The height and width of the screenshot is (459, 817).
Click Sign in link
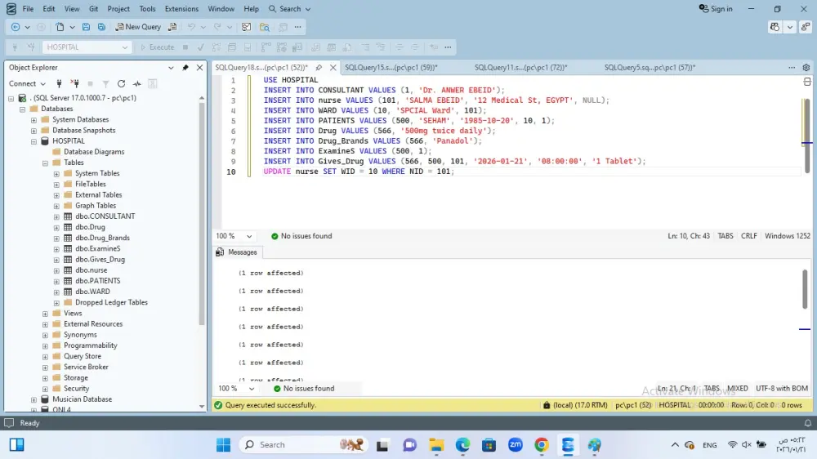click(716, 9)
